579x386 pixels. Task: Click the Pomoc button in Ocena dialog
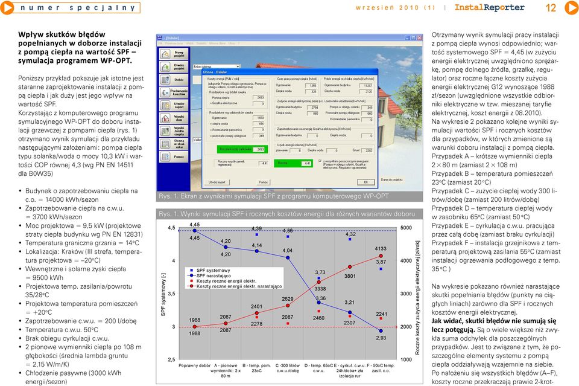point(264,182)
